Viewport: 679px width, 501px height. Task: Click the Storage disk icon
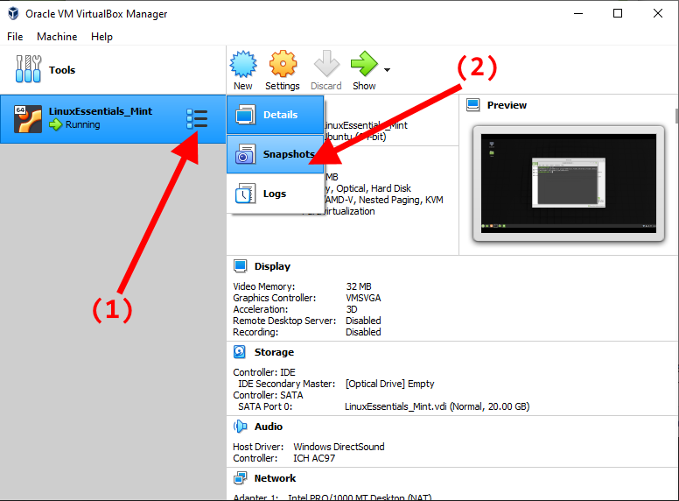(240, 352)
